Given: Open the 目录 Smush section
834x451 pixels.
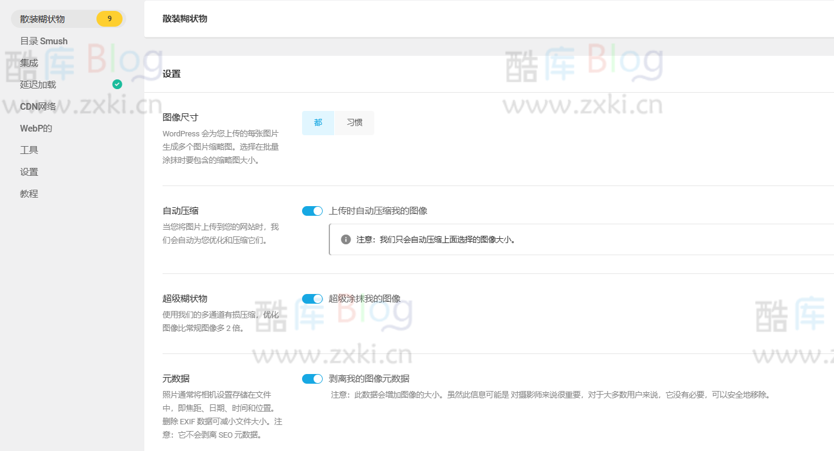Looking at the screenshot, I should [x=43, y=41].
